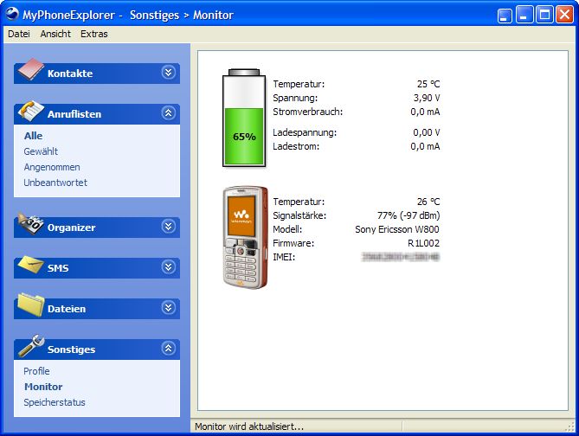Collapse the Sonstiges section chevron
579x436 pixels.
(168, 349)
